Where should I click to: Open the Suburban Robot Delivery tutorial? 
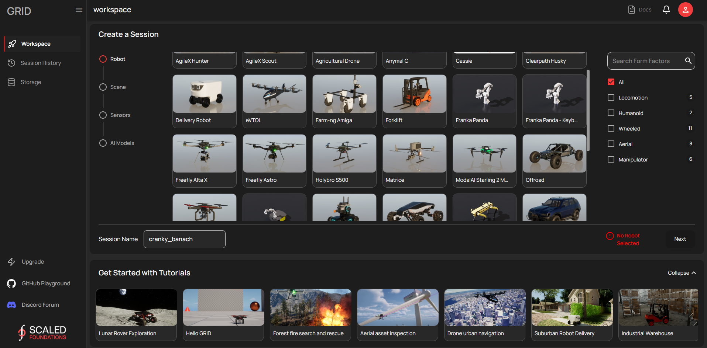572,315
